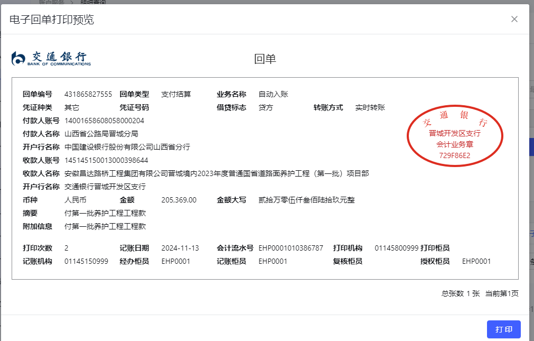Image resolution: width=534 pixels, height=341 pixels.
Task: Click payee account number 145145150013000398644
Action: [106, 160]
